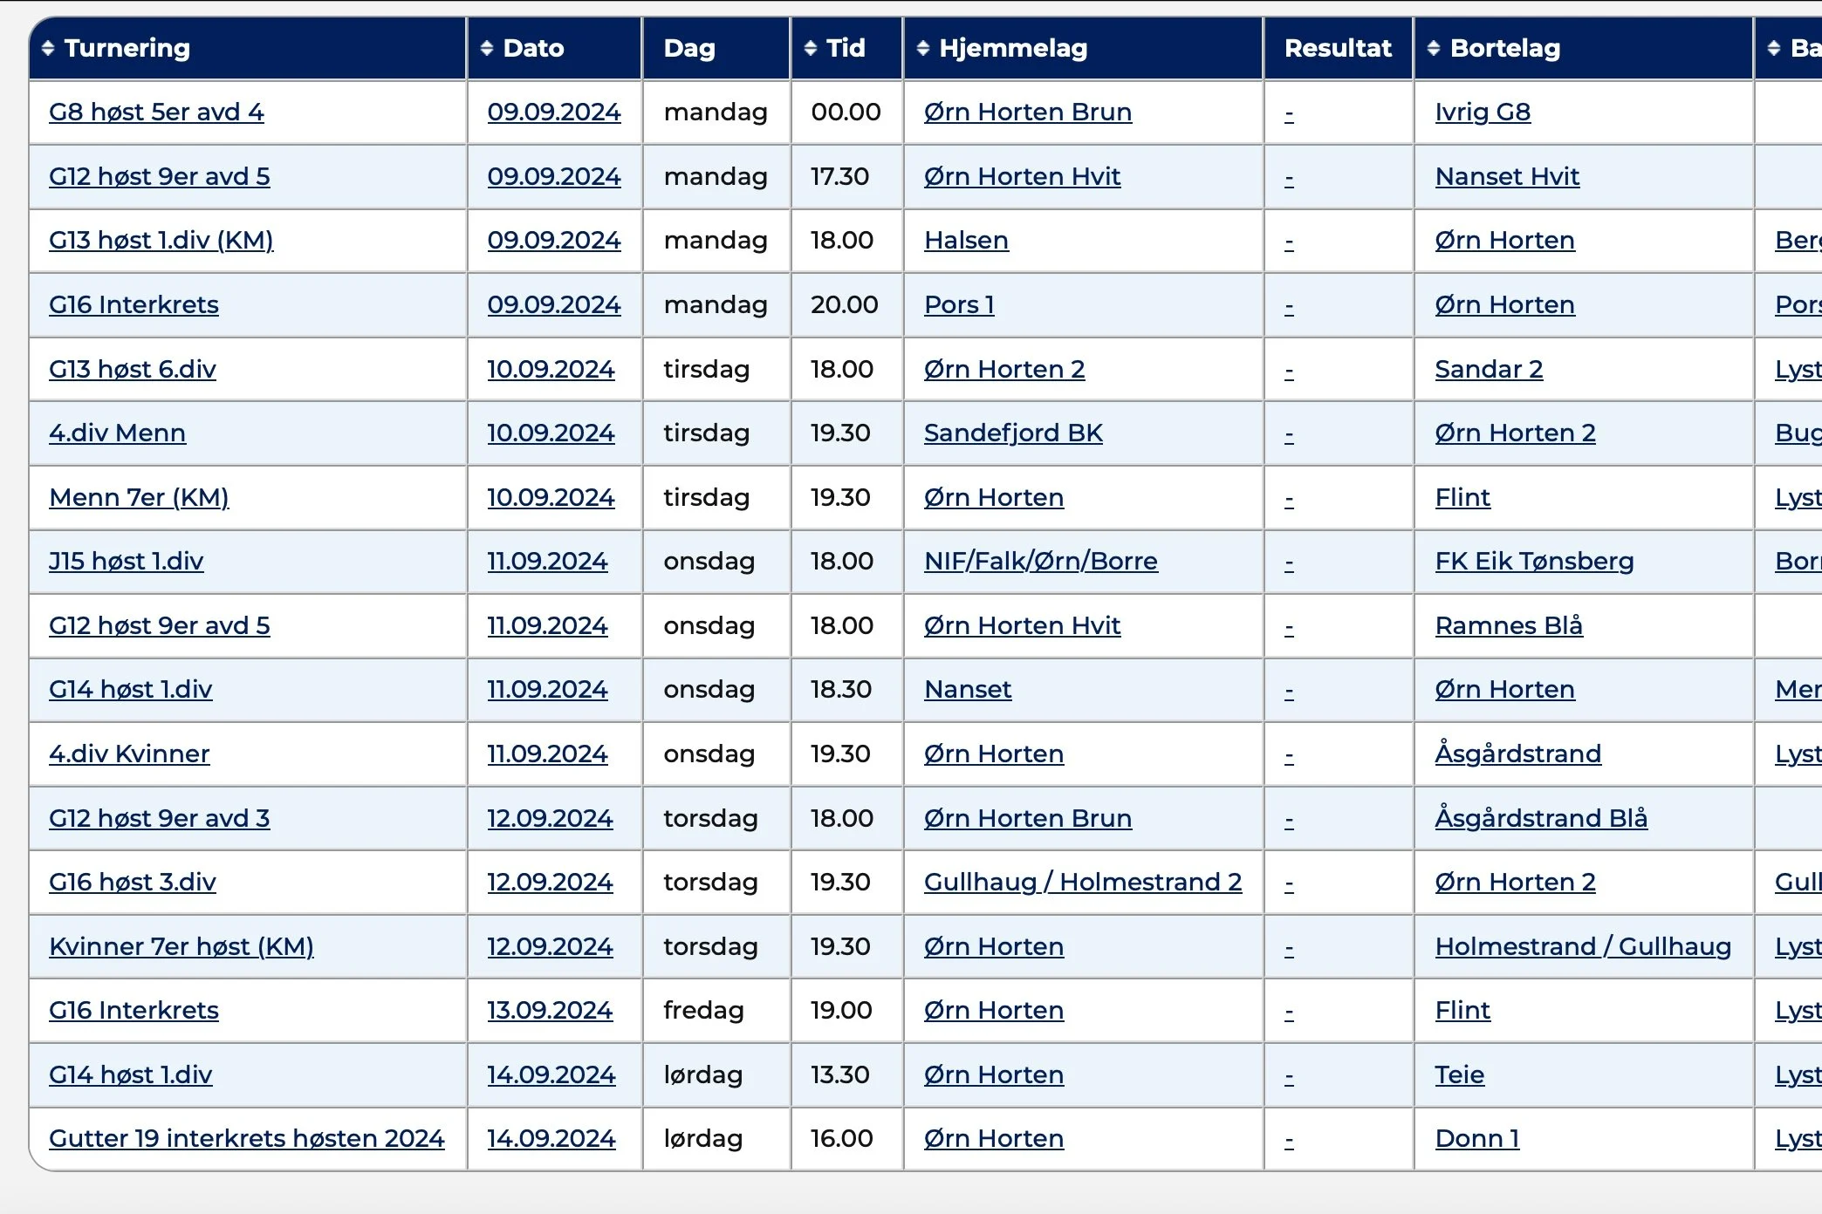Click the Dag column header
This screenshot has height=1214, width=1822.
(689, 48)
